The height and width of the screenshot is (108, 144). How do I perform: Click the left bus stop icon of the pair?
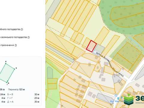pyautogui.click(x=118, y=98)
